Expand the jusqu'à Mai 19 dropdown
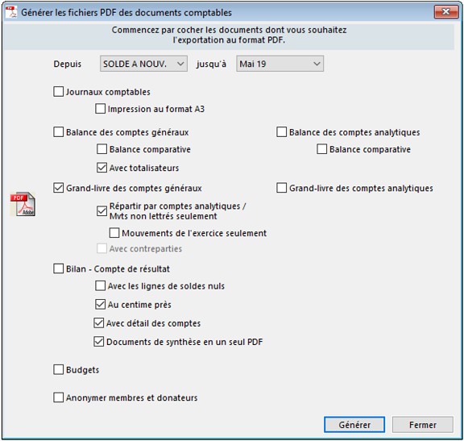Viewport: 464px width, 441px height. point(280,64)
